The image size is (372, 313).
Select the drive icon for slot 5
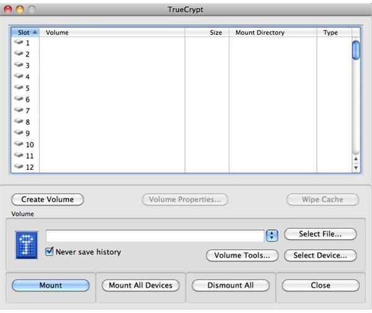(19, 87)
